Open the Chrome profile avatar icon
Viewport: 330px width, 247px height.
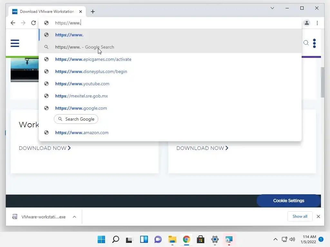307,23
